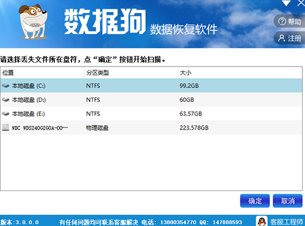This screenshot has height=226, width=305.
Task: Click the 大小 column header
Action: pyautogui.click(x=240, y=73)
